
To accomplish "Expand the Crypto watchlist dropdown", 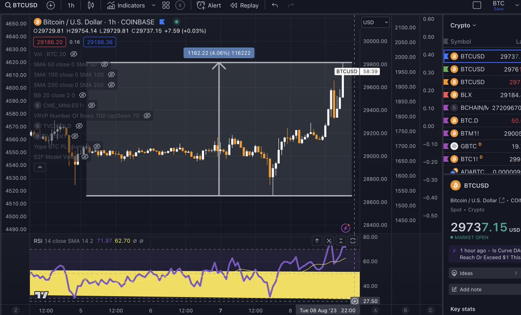I will tap(463, 25).
